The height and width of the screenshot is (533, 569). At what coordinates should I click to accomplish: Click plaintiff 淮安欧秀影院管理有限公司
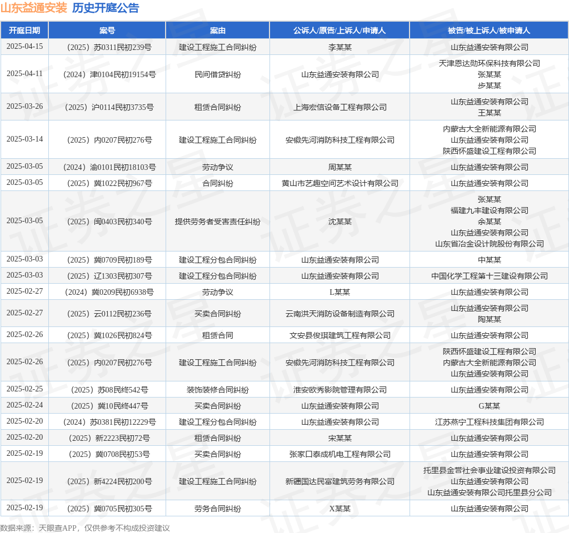340,390
